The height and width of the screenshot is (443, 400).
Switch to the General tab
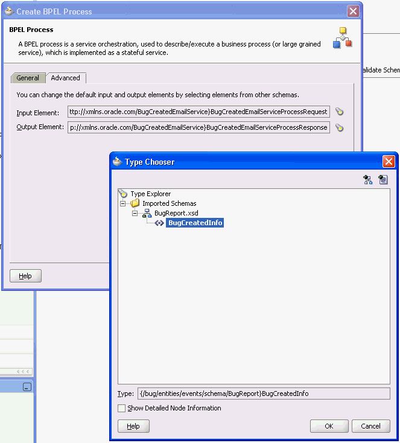(x=28, y=78)
